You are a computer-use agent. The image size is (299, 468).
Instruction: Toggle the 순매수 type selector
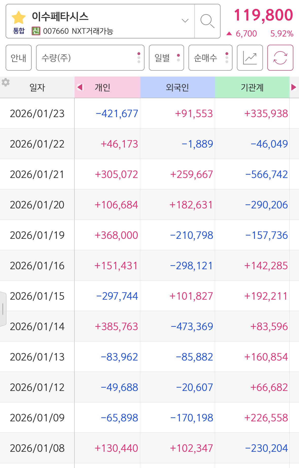click(x=210, y=58)
